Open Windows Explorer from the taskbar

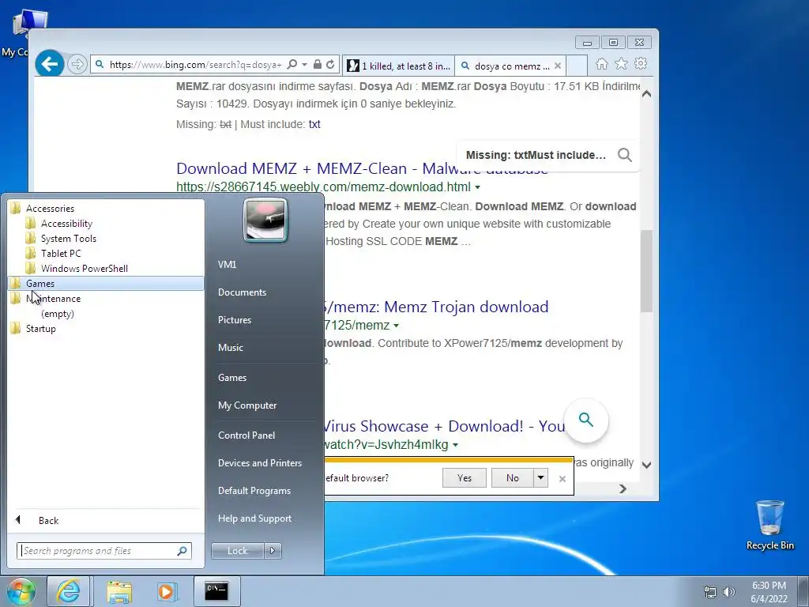click(119, 591)
